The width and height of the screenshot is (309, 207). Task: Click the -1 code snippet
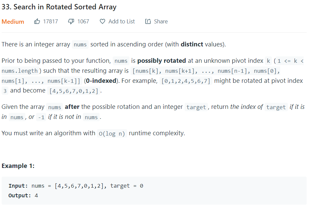(41, 117)
